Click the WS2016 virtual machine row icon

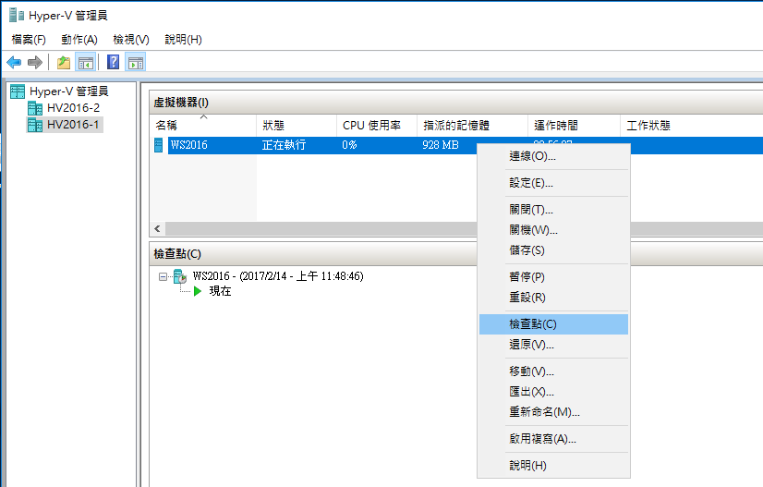(158, 145)
